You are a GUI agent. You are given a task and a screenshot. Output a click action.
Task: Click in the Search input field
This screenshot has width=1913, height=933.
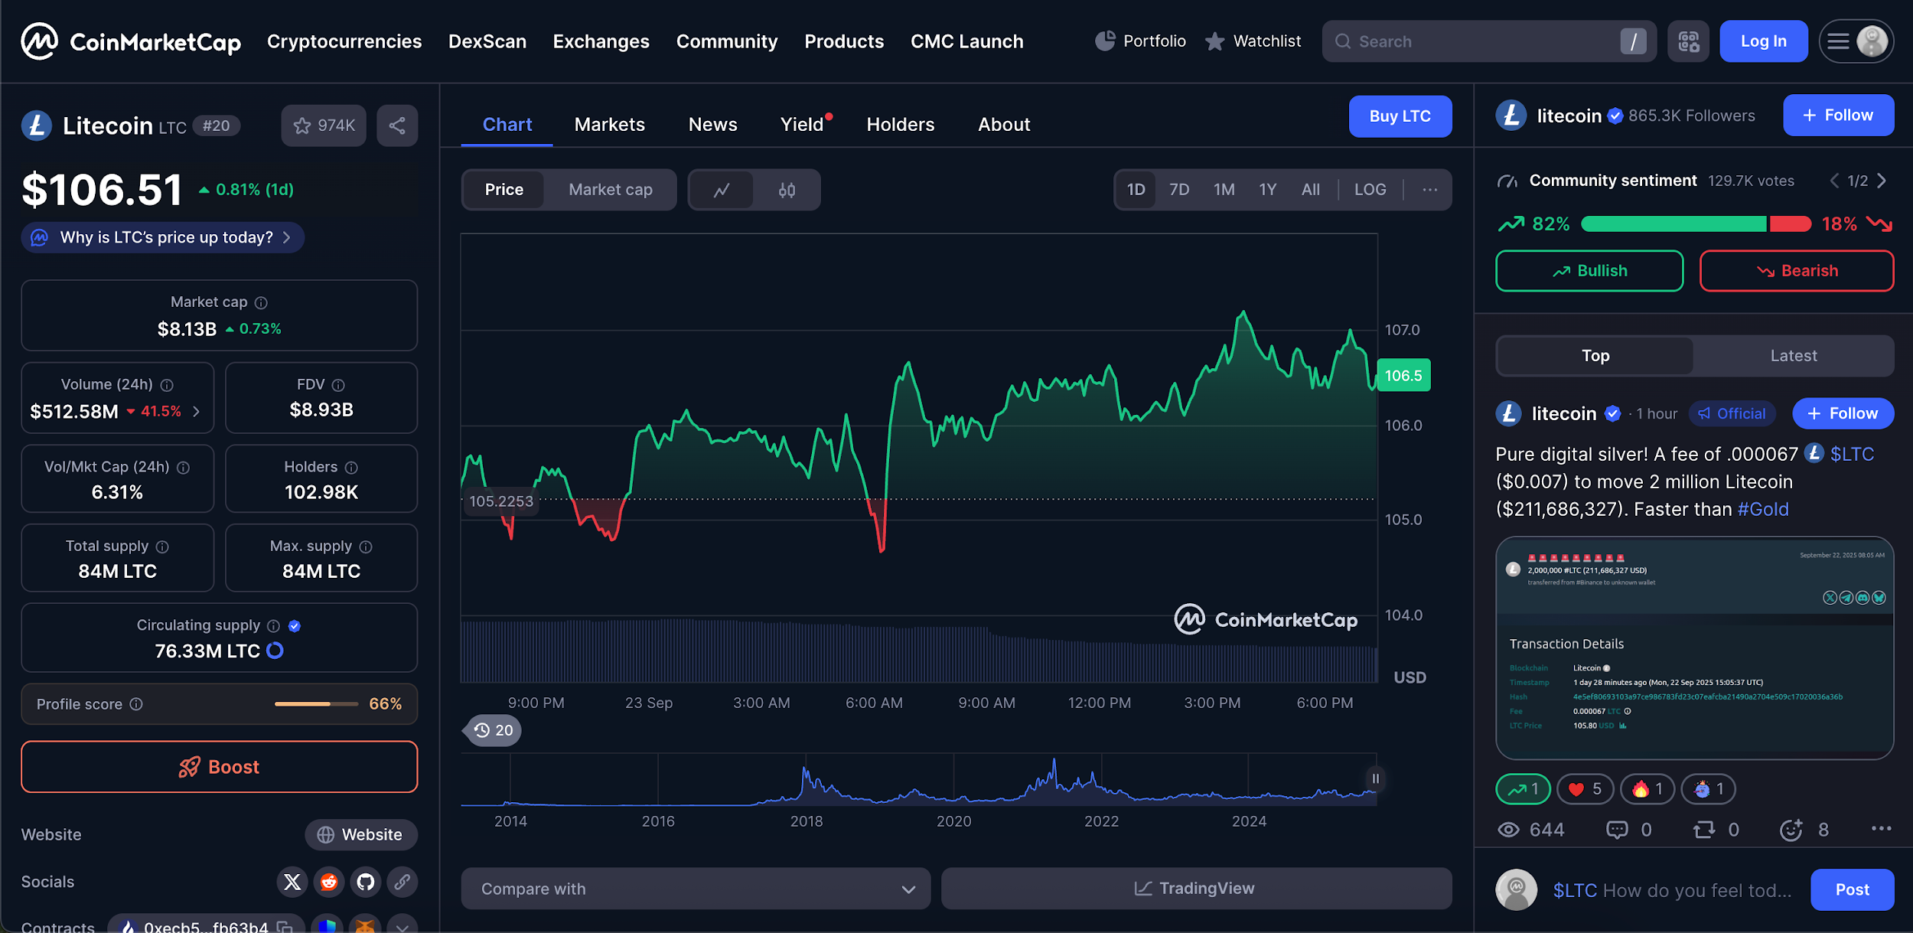coord(1477,41)
